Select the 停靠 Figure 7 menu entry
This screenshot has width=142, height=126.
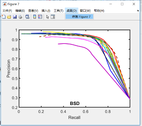(79, 17)
